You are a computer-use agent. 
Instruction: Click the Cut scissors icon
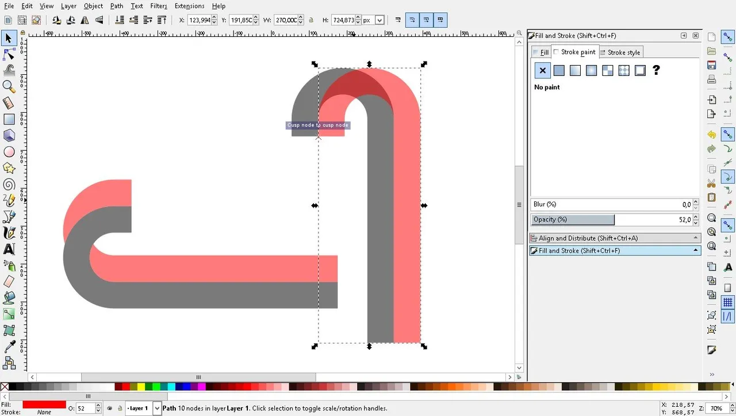click(712, 184)
